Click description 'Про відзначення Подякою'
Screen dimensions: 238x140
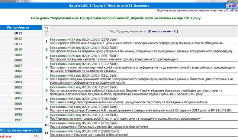(89, 135)
